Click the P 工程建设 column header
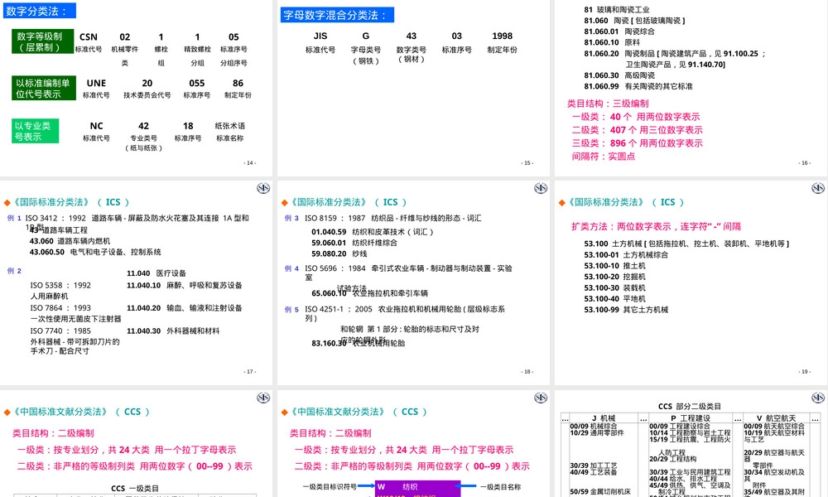The height and width of the screenshot is (497, 828). point(691,418)
